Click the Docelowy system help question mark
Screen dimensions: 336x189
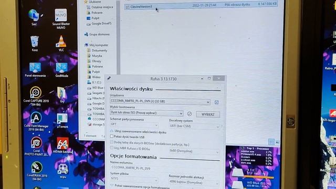click(x=222, y=127)
